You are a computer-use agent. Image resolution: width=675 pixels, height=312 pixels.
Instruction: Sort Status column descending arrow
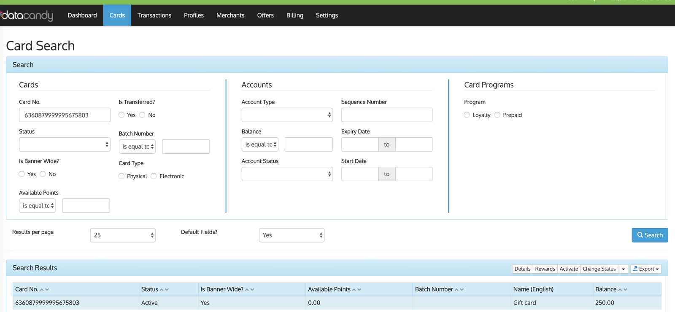click(167, 290)
